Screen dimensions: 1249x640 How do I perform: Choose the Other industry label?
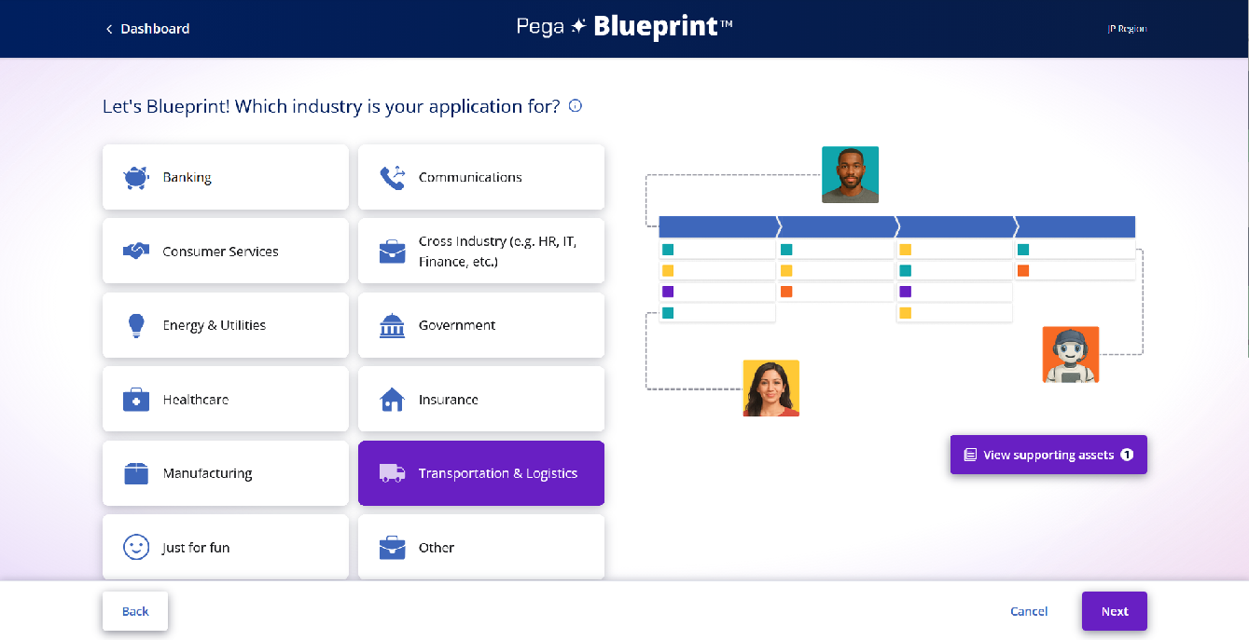437,548
